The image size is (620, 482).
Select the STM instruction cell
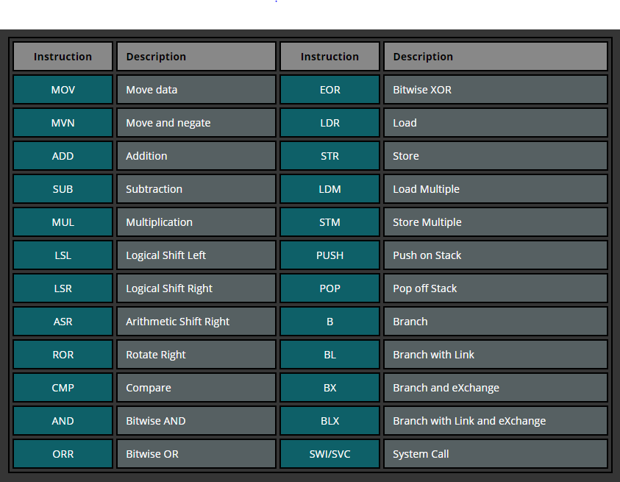coord(329,222)
